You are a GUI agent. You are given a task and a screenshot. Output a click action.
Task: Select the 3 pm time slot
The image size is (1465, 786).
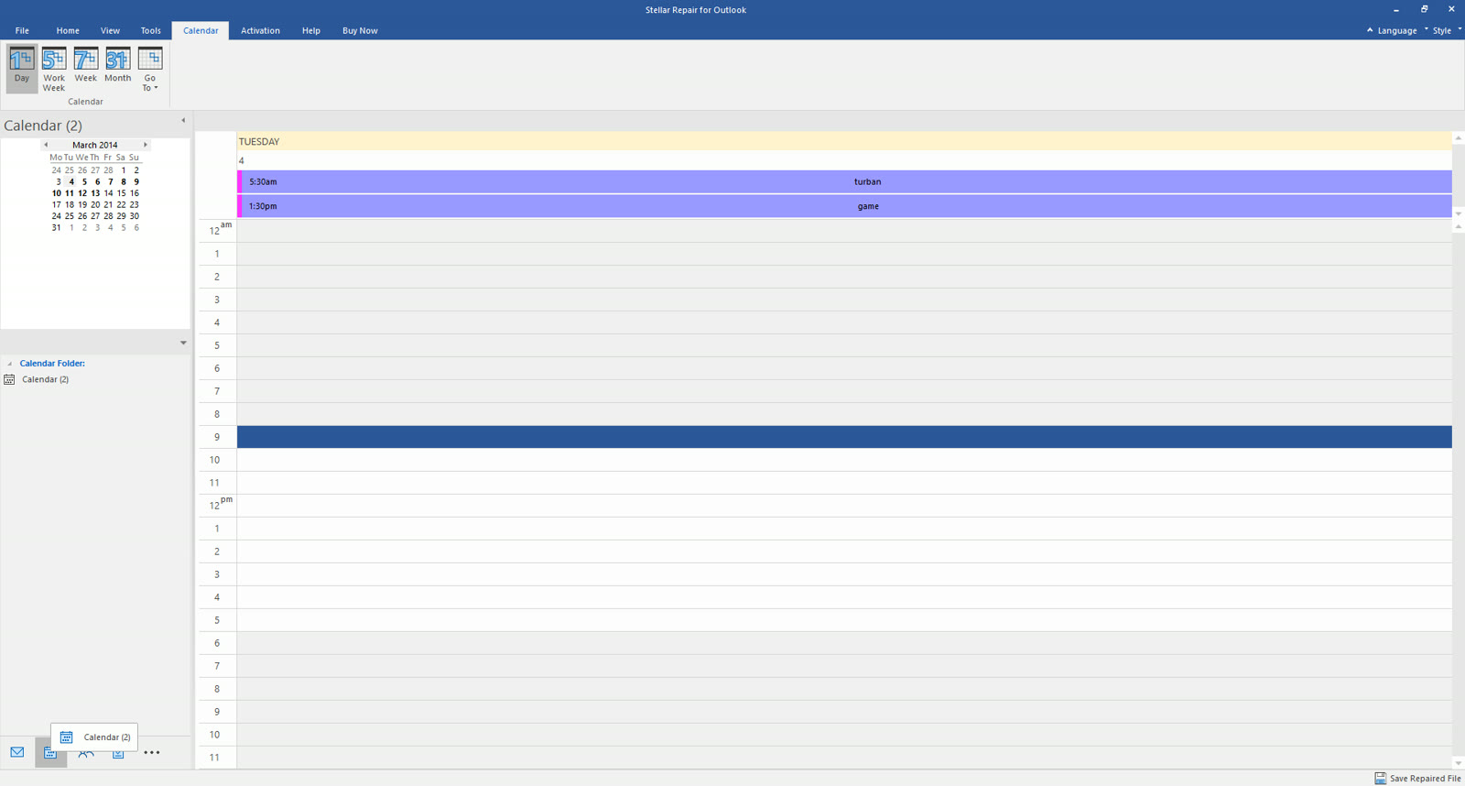click(x=844, y=574)
